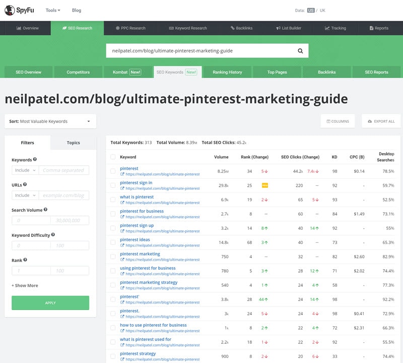403x363 pixels.
Task: Click the COLUMNS button
Action: [338, 121]
